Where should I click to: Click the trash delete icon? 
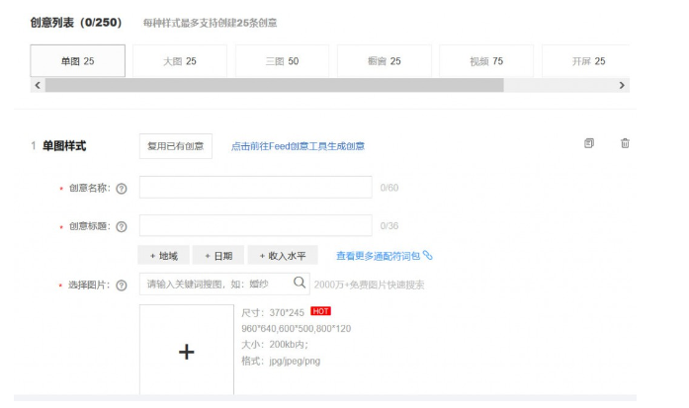coord(625,143)
